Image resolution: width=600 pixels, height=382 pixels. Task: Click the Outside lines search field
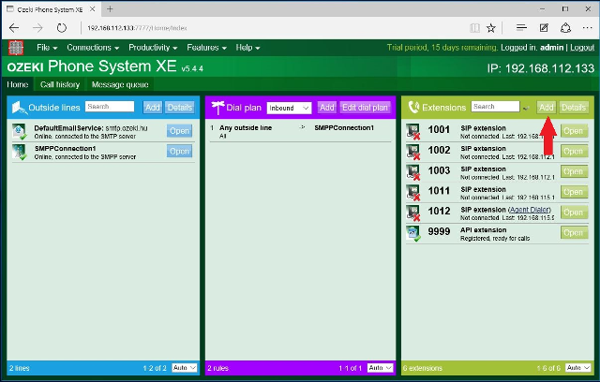coord(110,107)
